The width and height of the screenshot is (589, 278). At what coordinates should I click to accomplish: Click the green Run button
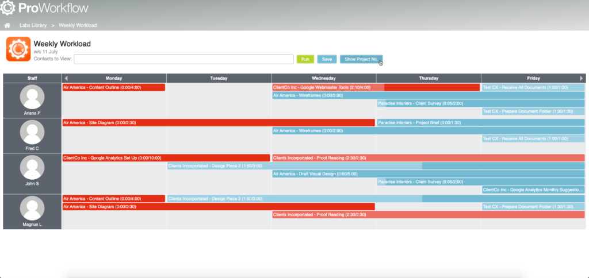point(305,59)
